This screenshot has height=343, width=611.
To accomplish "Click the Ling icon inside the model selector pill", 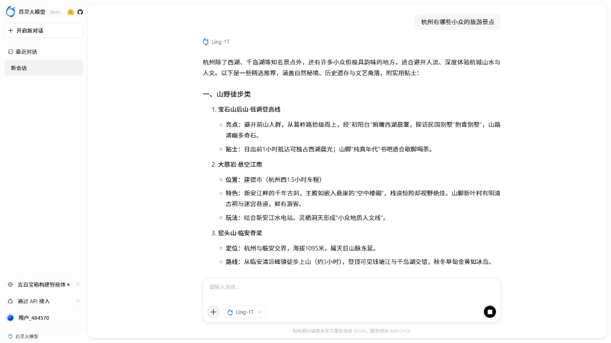I will point(230,312).
